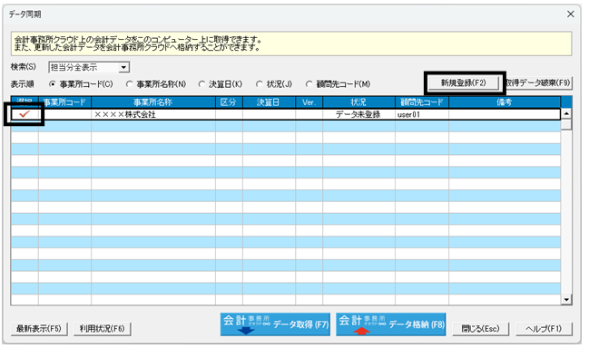
Task: Select the 事業所名称(N) sort radio button
Action: click(x=129, y=84)
